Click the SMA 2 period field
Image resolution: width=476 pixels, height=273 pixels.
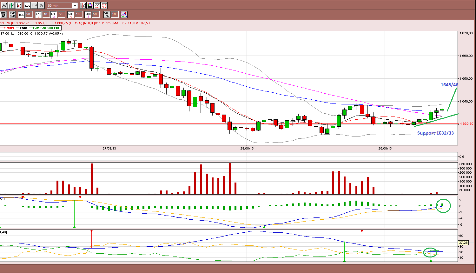coord(95,15)
